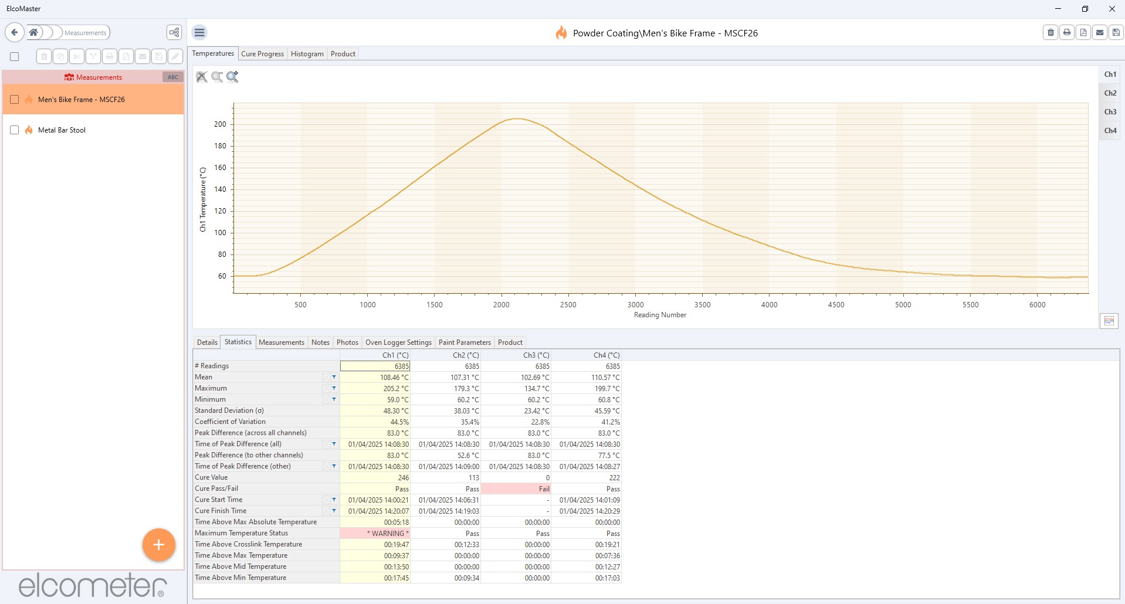Save the measurement with the floppy disk icon
This screenshot has width=1125, height=604.
point(1114,33)
